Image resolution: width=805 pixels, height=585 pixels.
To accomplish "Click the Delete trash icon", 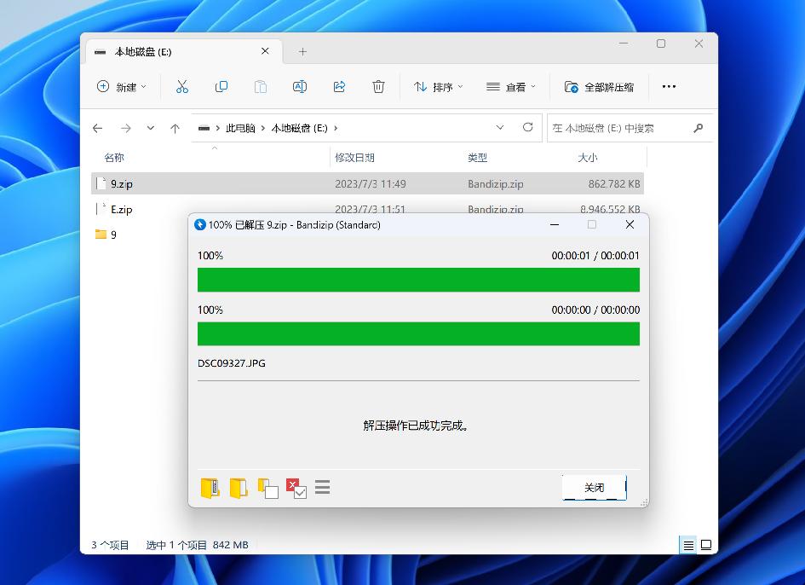I will pos(378,86).
